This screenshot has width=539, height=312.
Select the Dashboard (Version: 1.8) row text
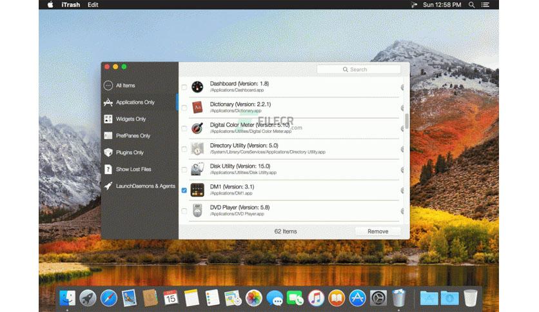(239, 84)
